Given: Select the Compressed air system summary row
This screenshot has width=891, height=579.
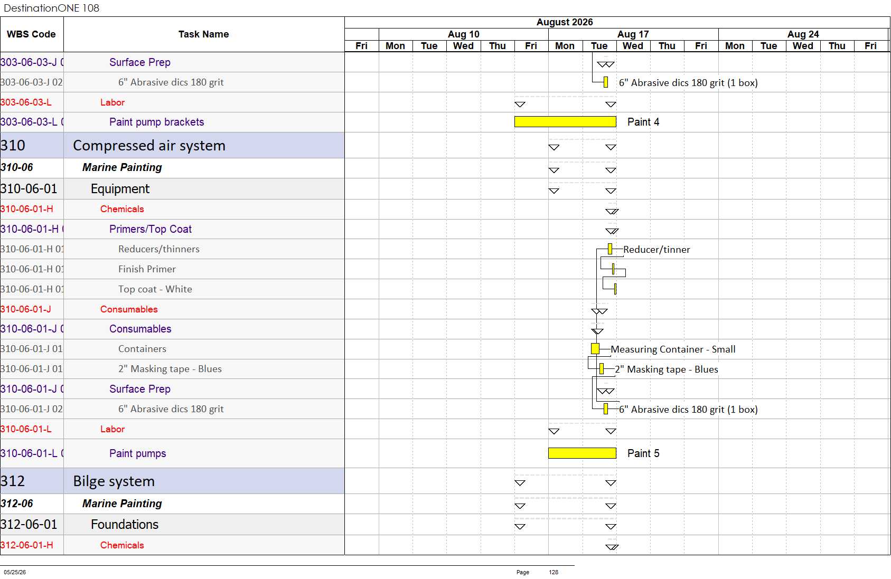Looking at the screenshot, I should pyautogui.click(x=172, y=145).
